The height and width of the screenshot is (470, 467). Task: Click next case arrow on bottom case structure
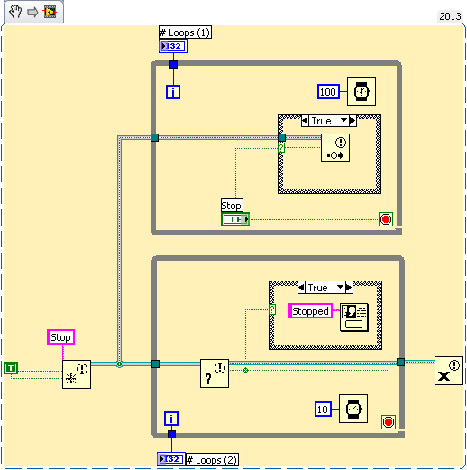coord(349,287)
